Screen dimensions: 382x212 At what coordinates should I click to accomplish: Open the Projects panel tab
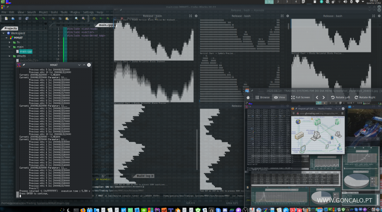click(x=11, y=28)
